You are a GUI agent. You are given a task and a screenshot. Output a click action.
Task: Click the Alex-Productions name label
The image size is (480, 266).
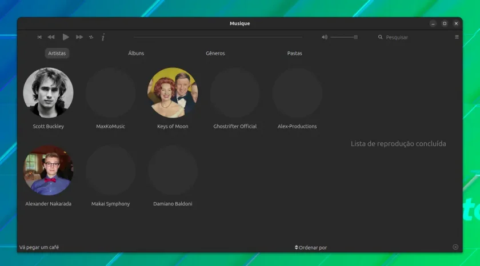tap(297, 126)
